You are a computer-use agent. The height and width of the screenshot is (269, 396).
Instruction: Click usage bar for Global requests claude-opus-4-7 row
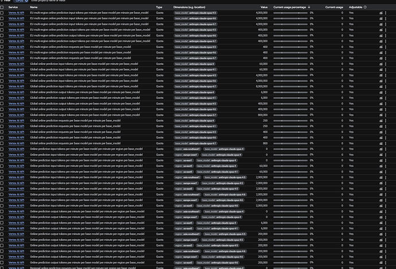point(290,143)
